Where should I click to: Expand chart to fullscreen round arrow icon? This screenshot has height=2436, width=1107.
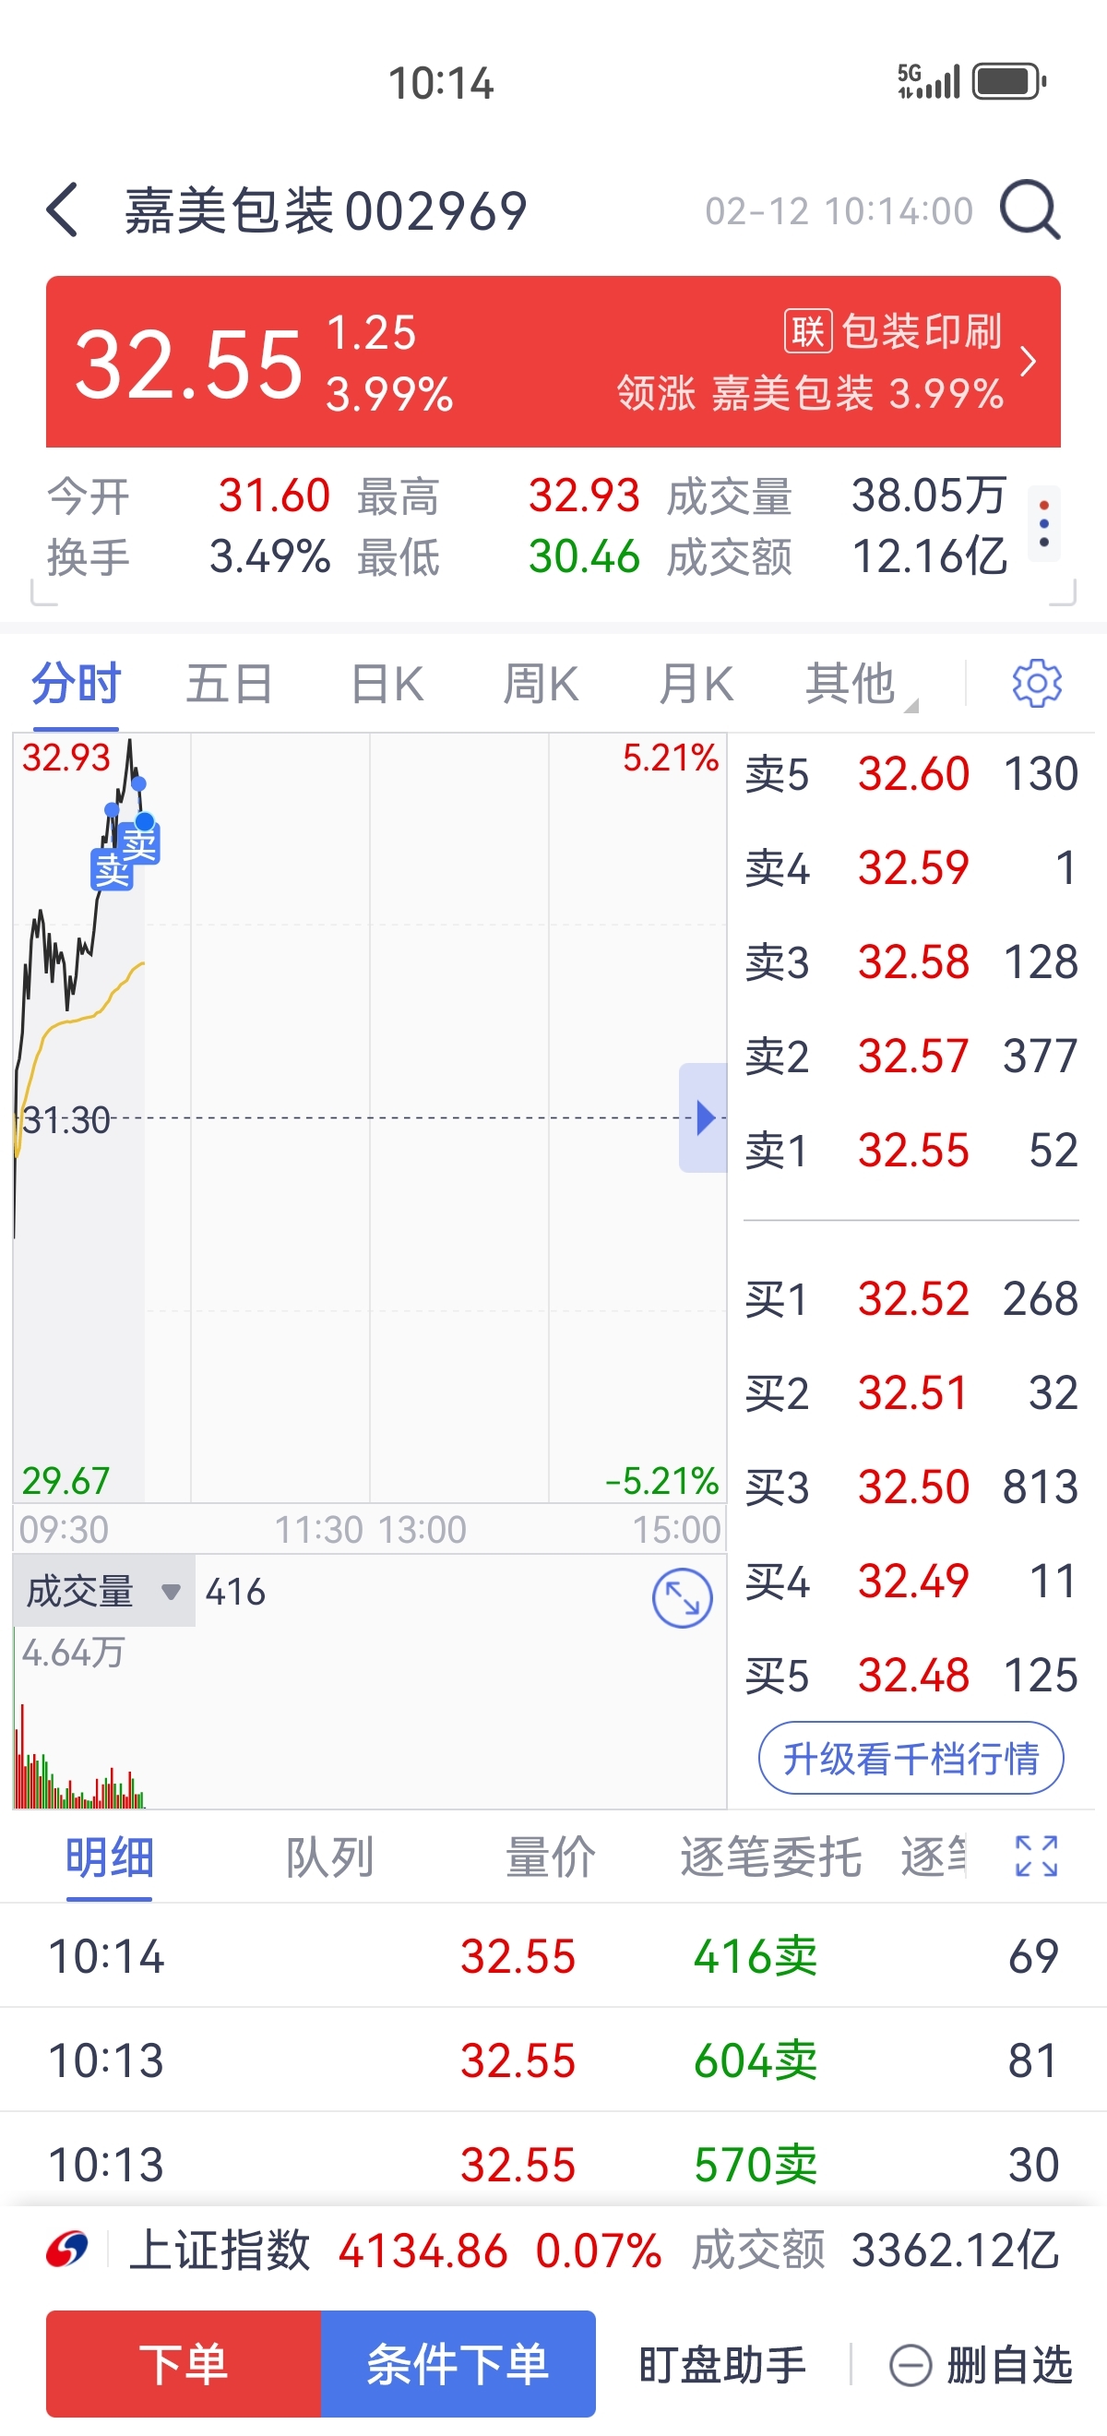[x=682, y=1598]
